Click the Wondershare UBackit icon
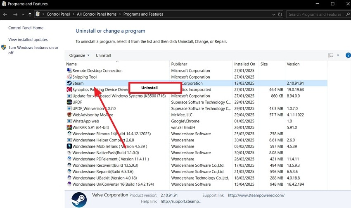Image resolution: width=351 pixels, height=208 pixels. (x=69, y=178)
